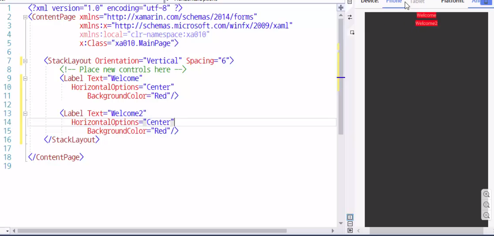Click the xml version declaration on line 1
This screenshot has width=494, height=236.
(x=105, y=8)
